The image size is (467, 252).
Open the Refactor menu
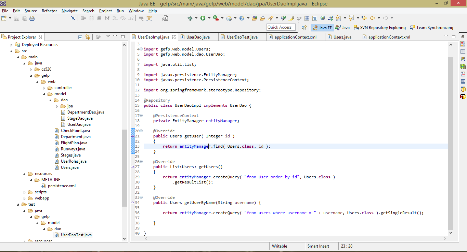click(49, 11)
